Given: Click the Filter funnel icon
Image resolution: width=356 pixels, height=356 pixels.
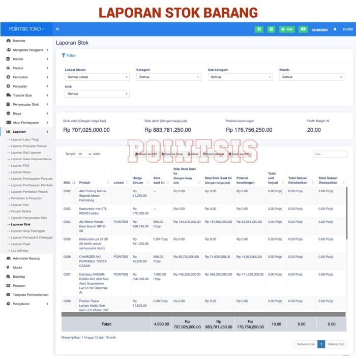Looking at the screenshot, I should (64, 55).
